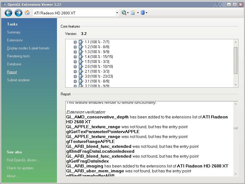Click the Forward navigation arrow
Screen dimensions: 245x184
pyautogui.click(x=18, y=13)
